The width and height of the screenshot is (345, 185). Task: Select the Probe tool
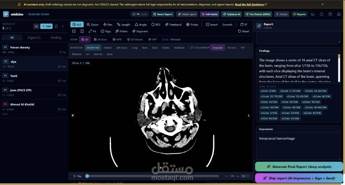(192, 25)
